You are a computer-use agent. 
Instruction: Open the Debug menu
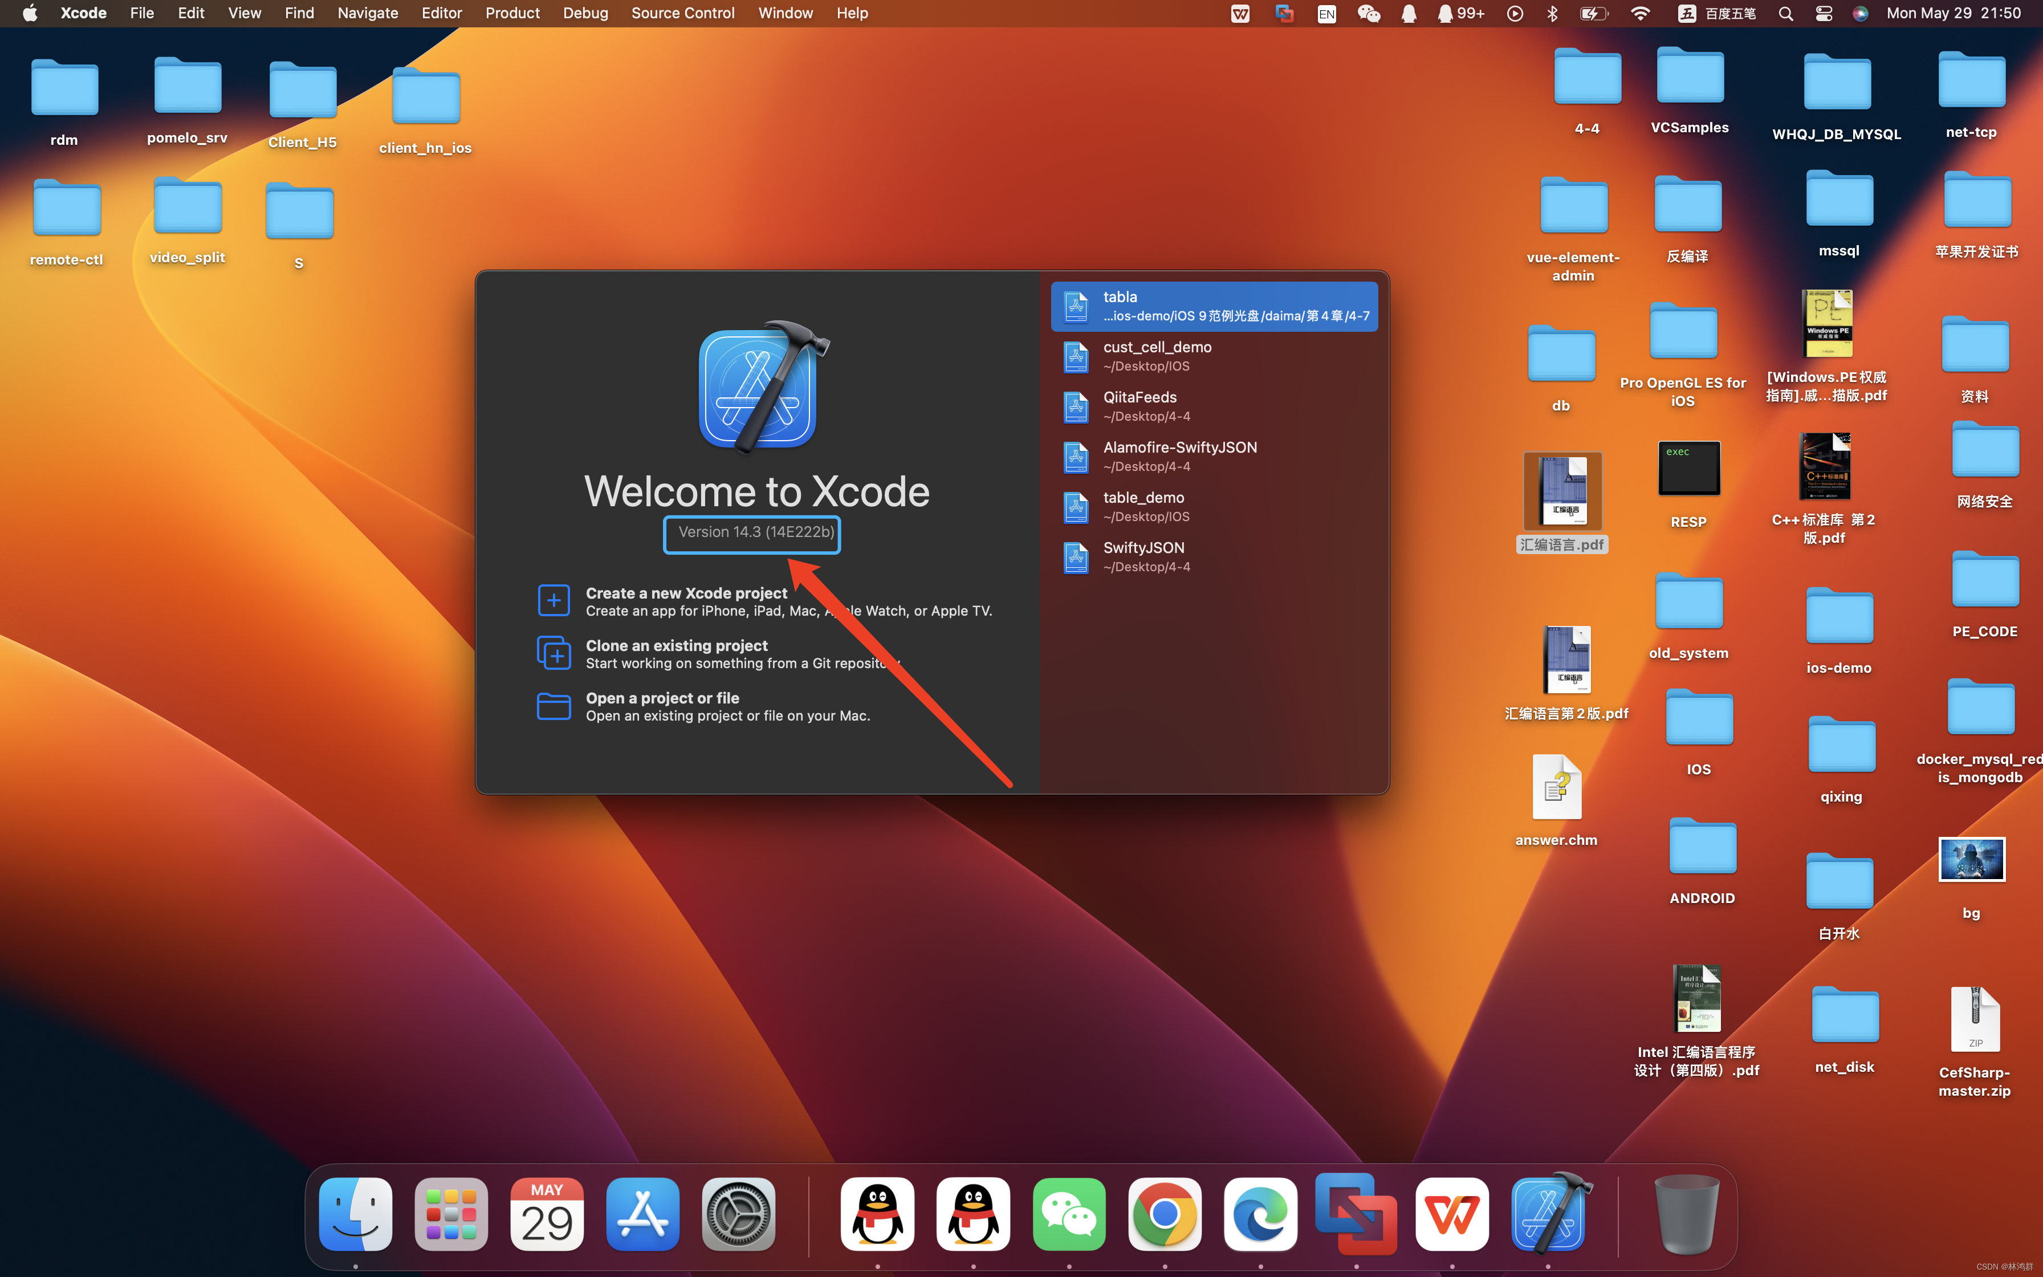point(585,13)
